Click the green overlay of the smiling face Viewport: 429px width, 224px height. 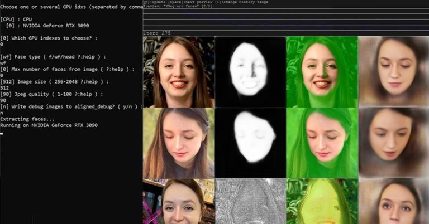(322, 71)
